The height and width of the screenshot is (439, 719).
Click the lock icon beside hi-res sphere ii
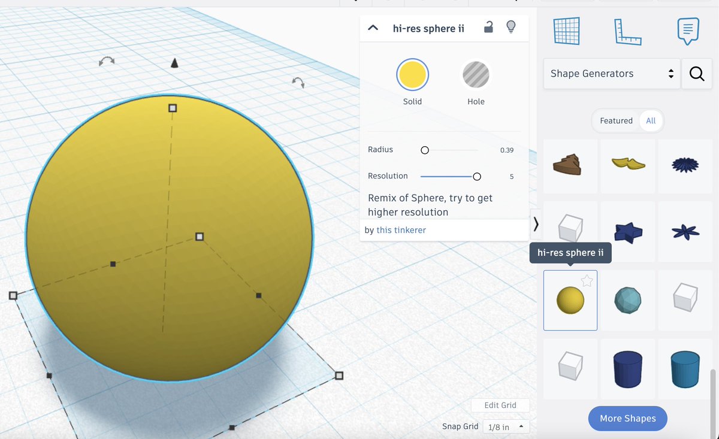(488, 27)
